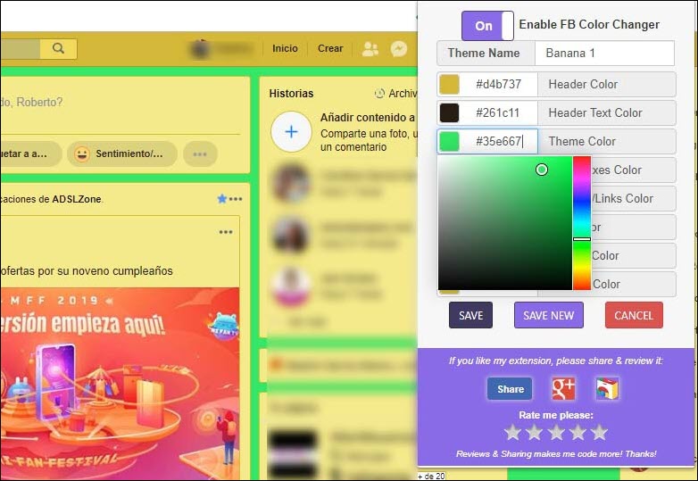Toggle the FB Color Changer On switch
The height and width of the screenshot is (481, 698).
[487, 26]
